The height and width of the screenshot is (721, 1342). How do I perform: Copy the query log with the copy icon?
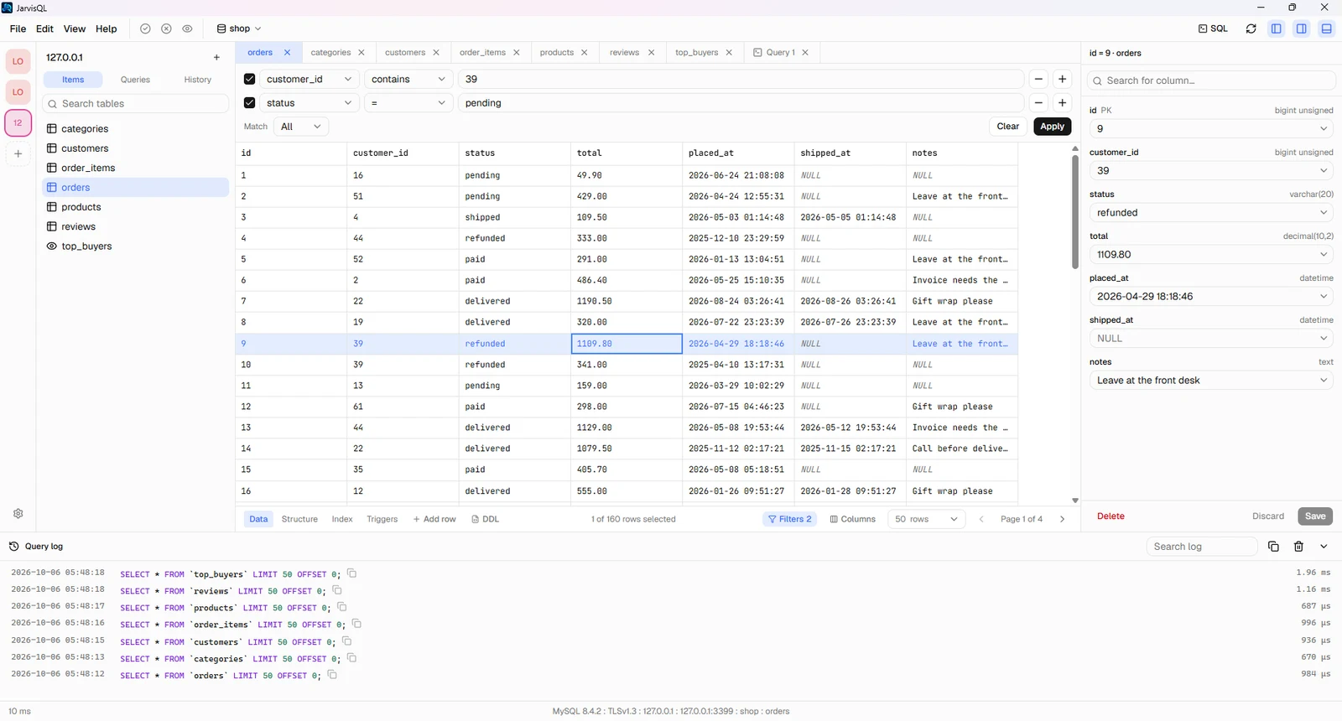1273,547
